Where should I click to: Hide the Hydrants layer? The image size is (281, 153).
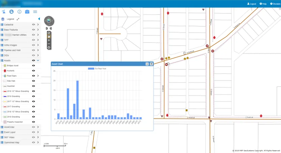pos(33,71)
